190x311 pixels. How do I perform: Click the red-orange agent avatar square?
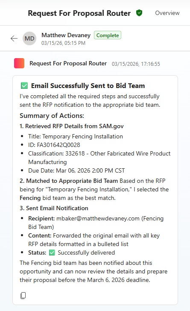[x=19, y=63]
